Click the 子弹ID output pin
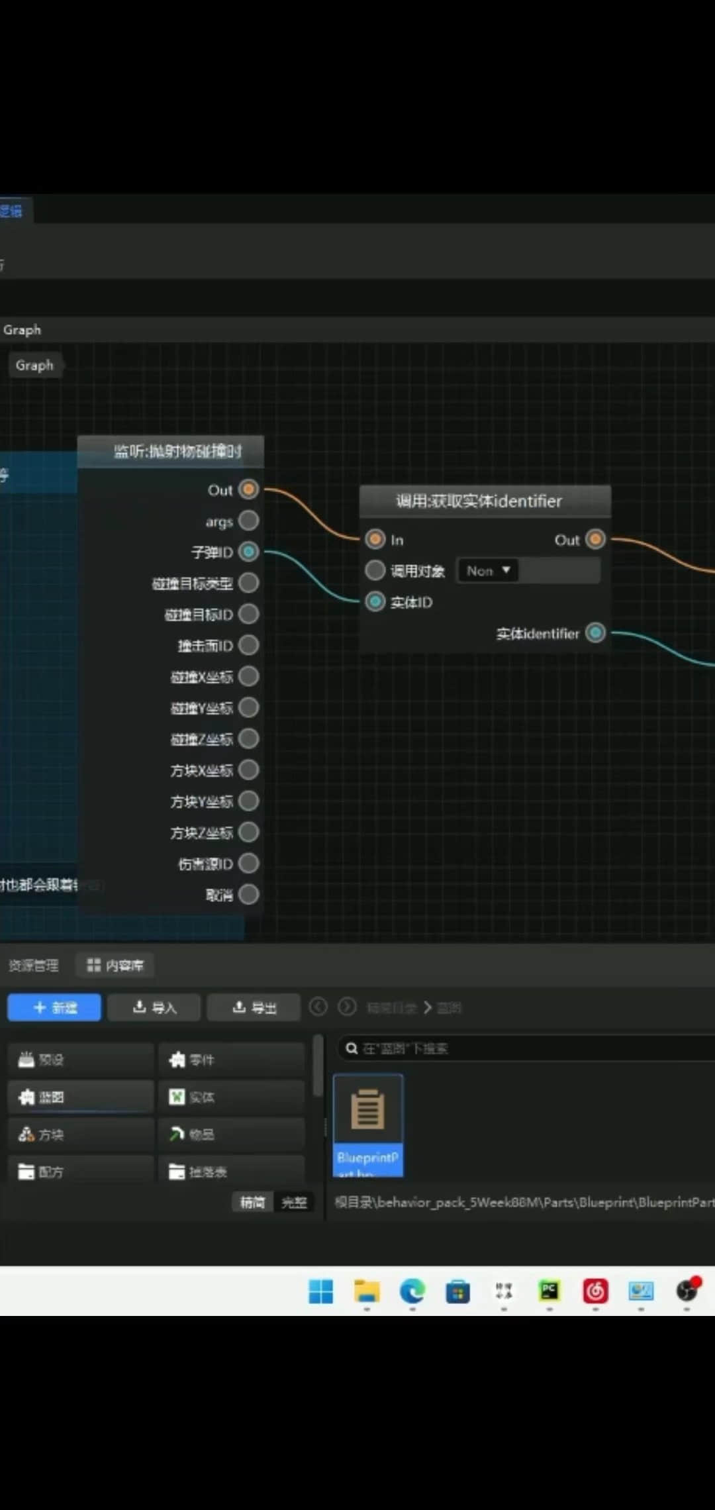 coord(249,552)
